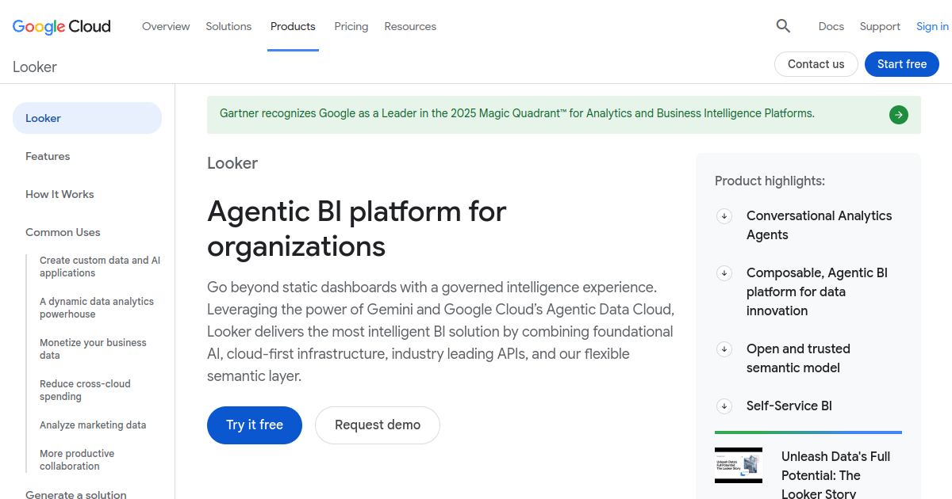
Task: Open the Pricing nav item
Action: [351, 26]
